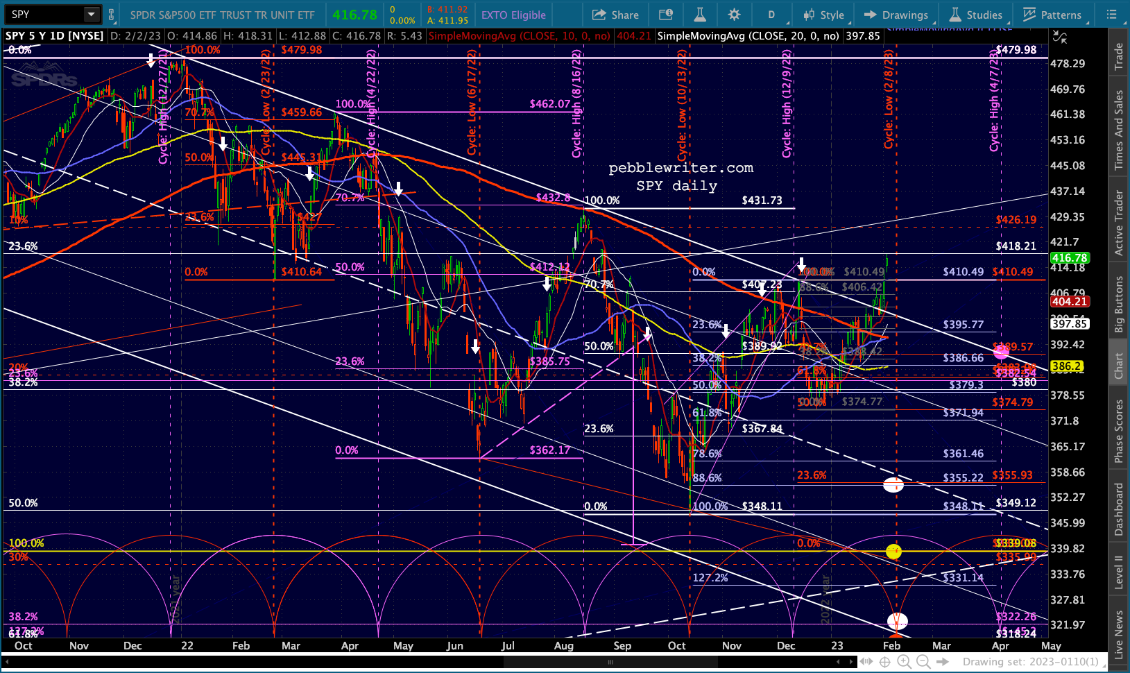Click the zoom in magnifier icon
The image size is (1130, 673).
click(x=904, y=662)
